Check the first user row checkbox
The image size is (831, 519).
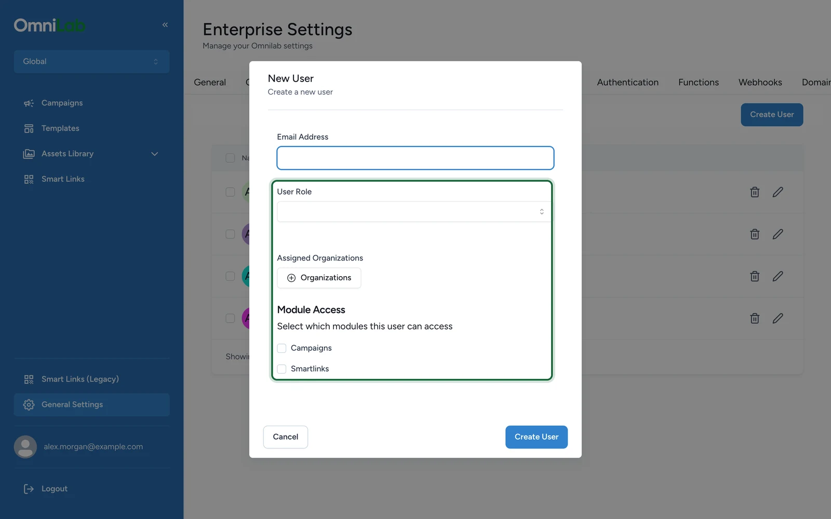[x=230, y=192]
